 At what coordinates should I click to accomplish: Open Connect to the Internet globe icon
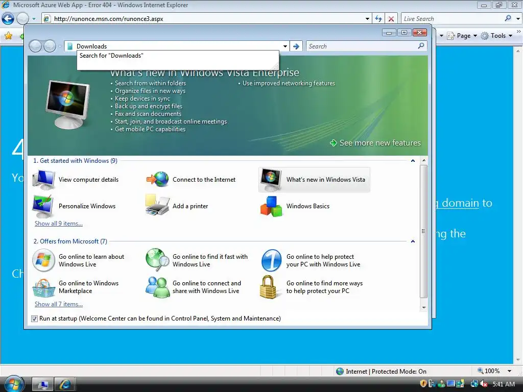click(x=157, y=179)
